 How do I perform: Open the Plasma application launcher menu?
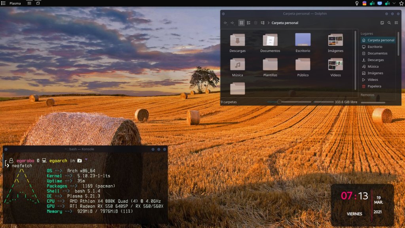point(4,3)
